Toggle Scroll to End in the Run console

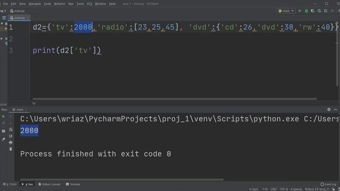(11, 136)
